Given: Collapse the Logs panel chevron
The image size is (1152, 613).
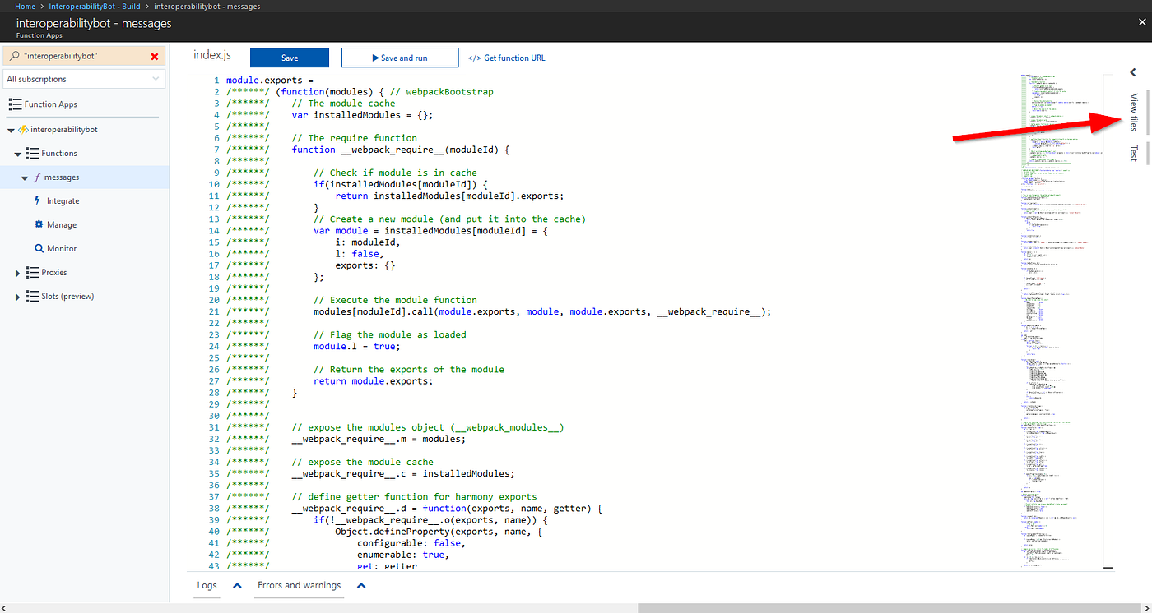Looking at the screenshot, I should (x=237, y=585).
